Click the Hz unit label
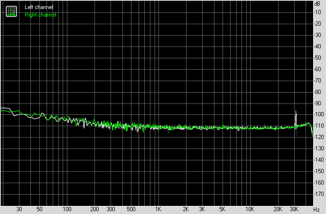This screenshot has height=214, width=326. (317, 210)
